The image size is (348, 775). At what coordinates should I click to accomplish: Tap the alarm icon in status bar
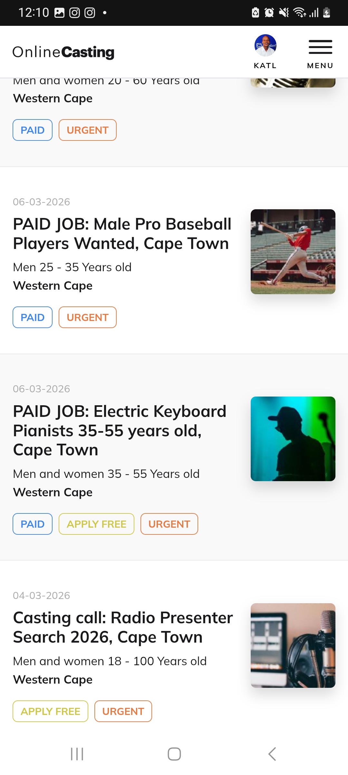click(269, 13)
